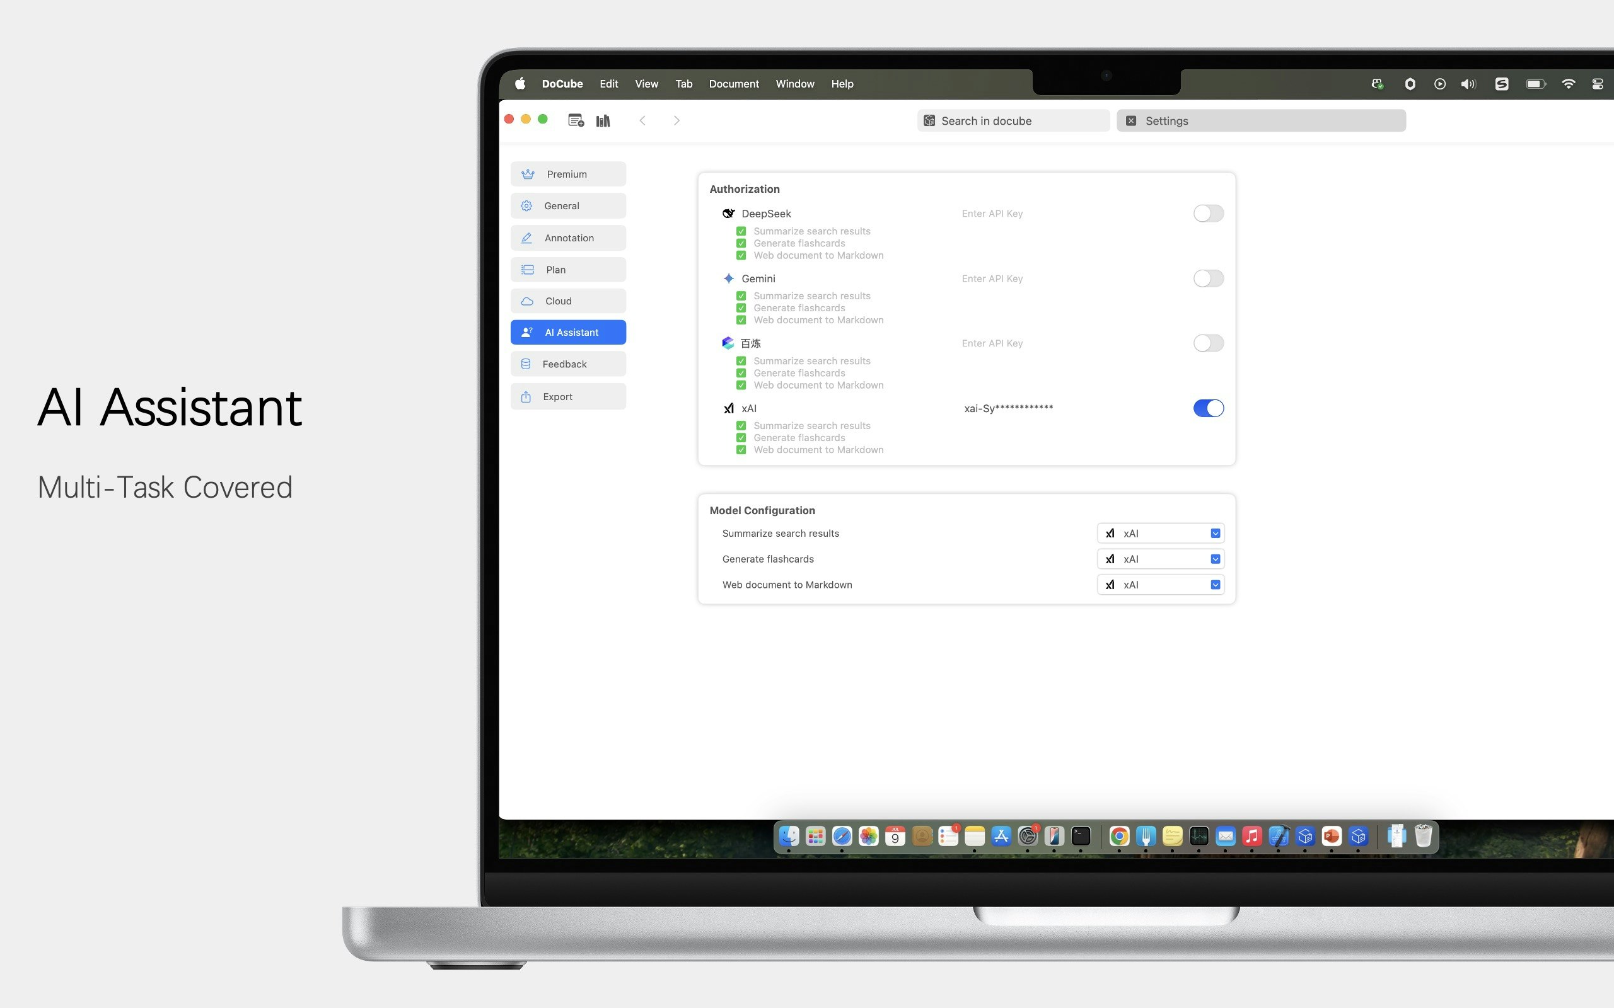This screenshot has height=1008, width=1614.
Task: Click the volume icon in menu bar
Action: [1468, 83]
